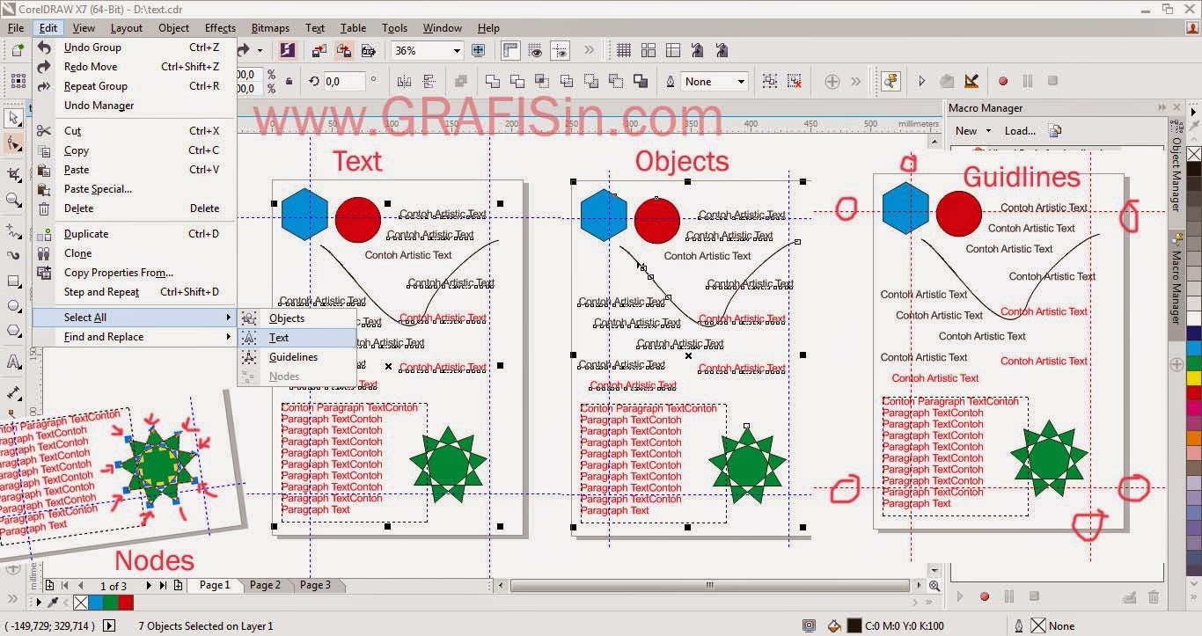This screenshot has height=636, width=1202.
Task: Toggle the Show Grid button
Action: [536, 51]
